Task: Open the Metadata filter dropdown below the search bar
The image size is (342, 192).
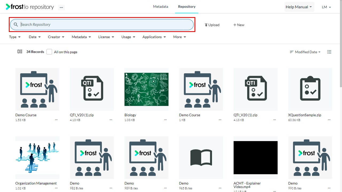Action: [x=81, y=37]
